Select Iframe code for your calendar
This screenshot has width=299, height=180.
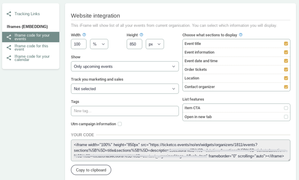pos(32,58)
